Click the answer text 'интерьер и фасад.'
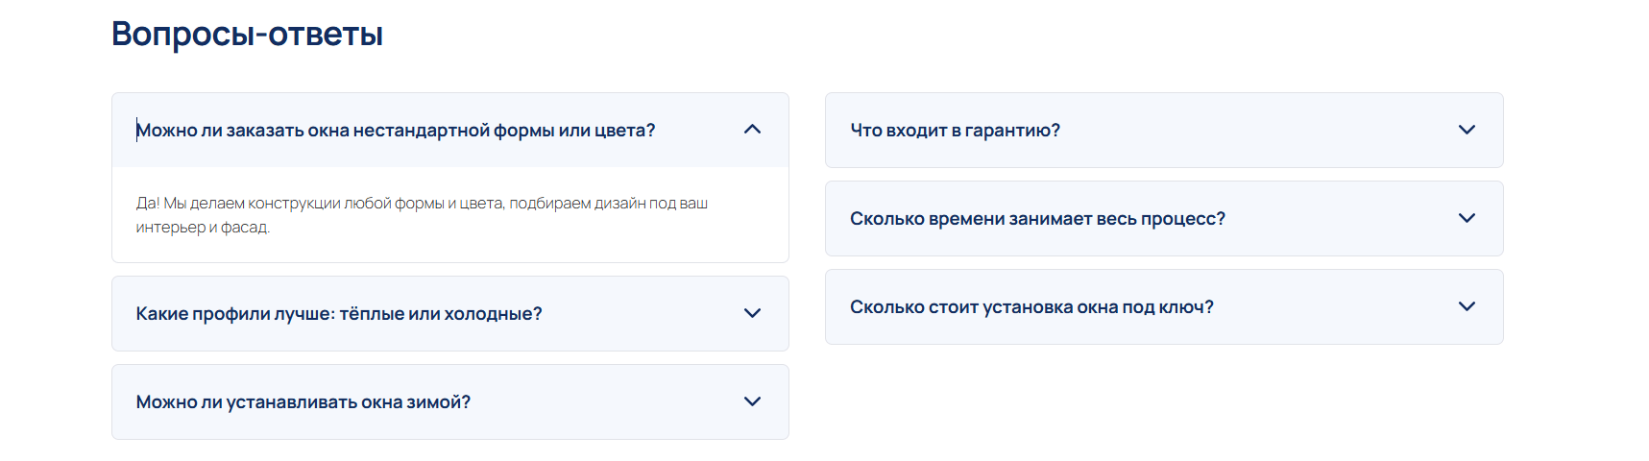Screen dimensions: 1649x461 [203, 228]
